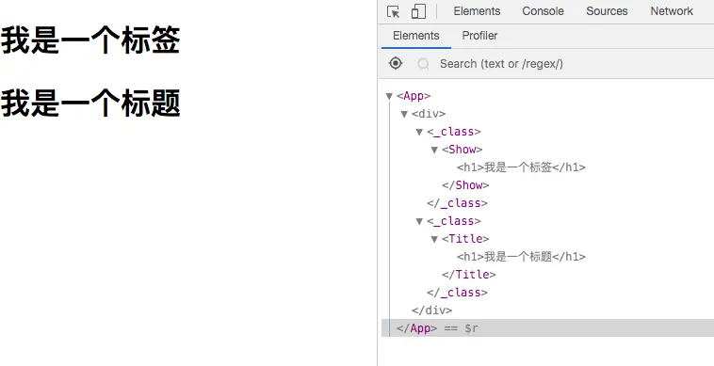This screenshot has width=714, height=366.
Task: Select the opening Title tag
Action: click(x=465, y=239)
